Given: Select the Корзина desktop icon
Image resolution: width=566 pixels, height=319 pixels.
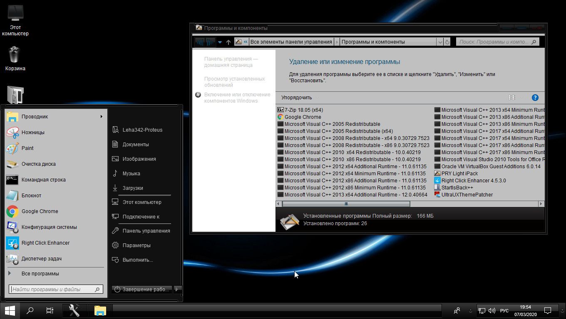Looking at the screenshot, I should click(15, 59).
